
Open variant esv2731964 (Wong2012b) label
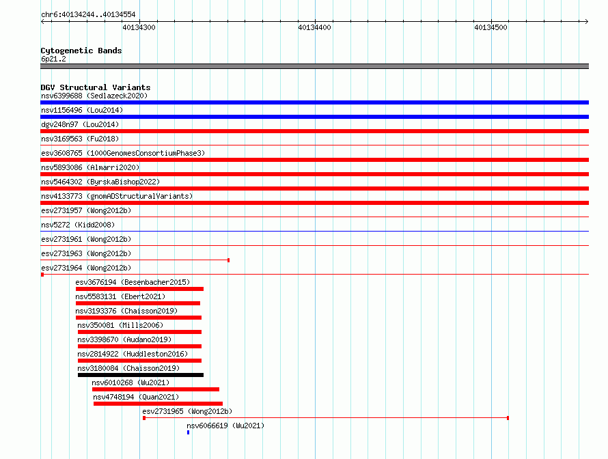tap(86, 268)
